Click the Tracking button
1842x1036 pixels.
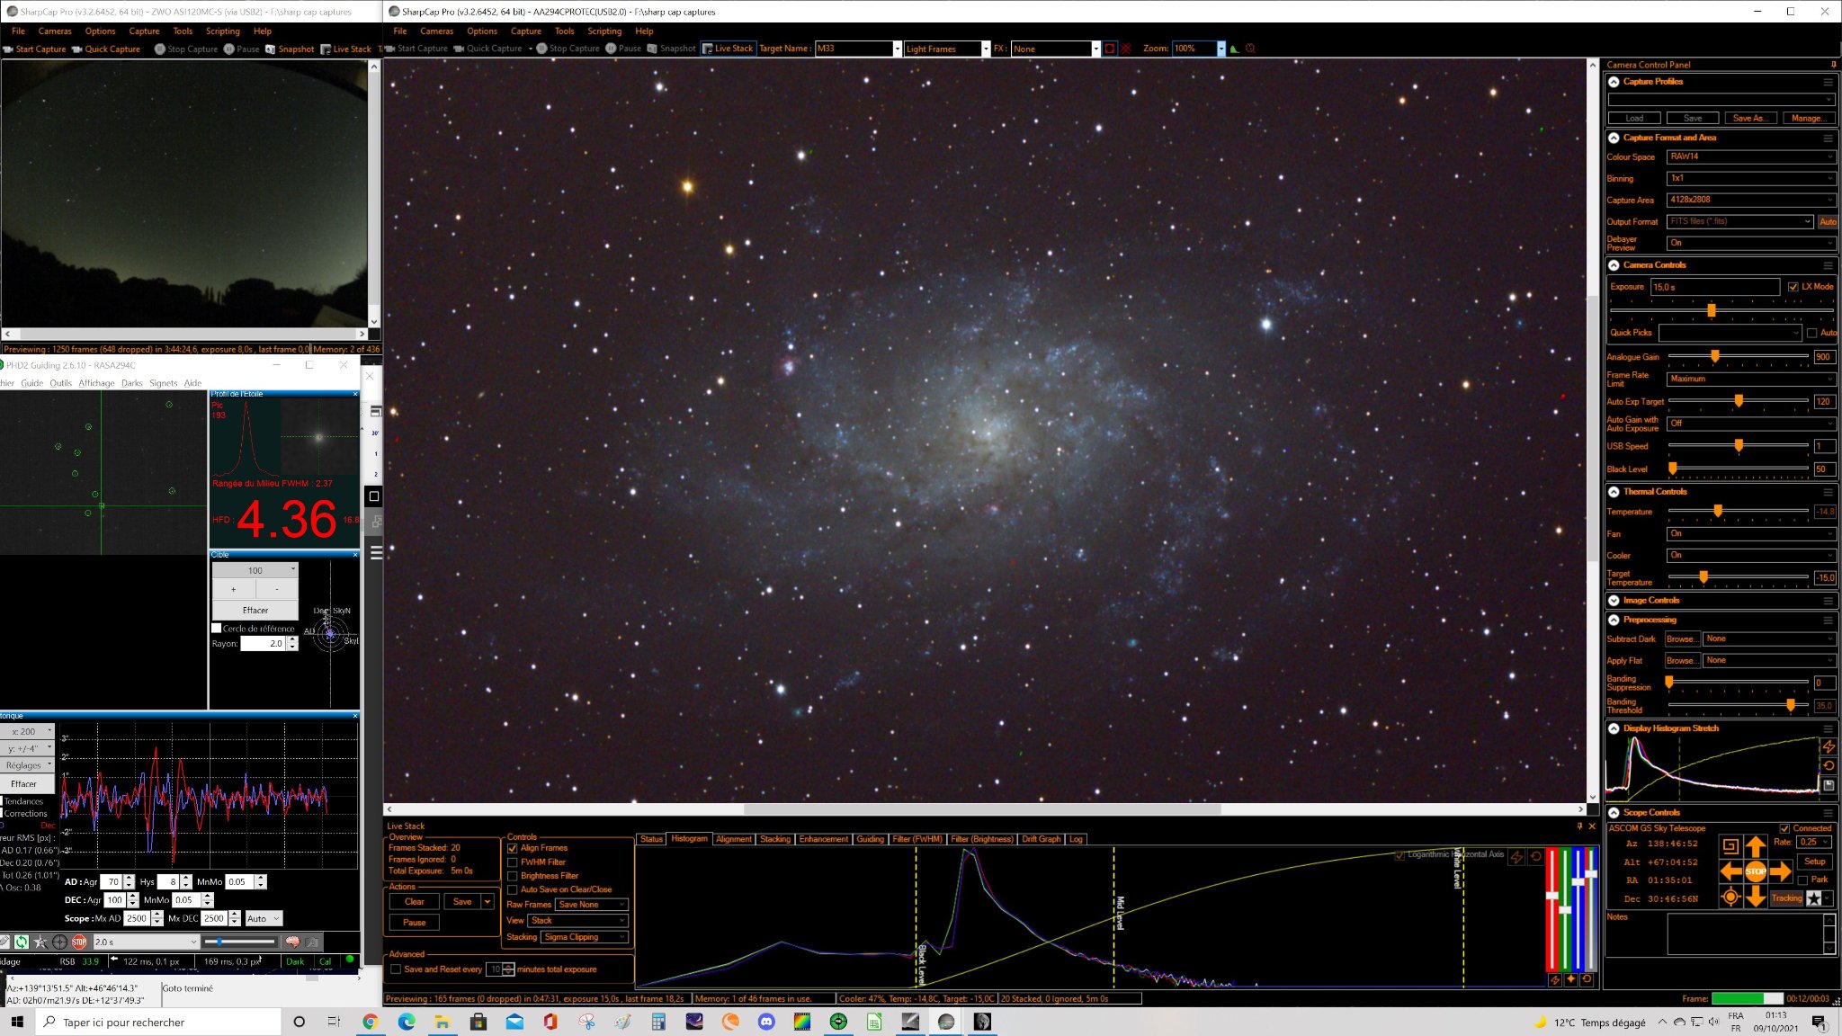point(1786,898)
